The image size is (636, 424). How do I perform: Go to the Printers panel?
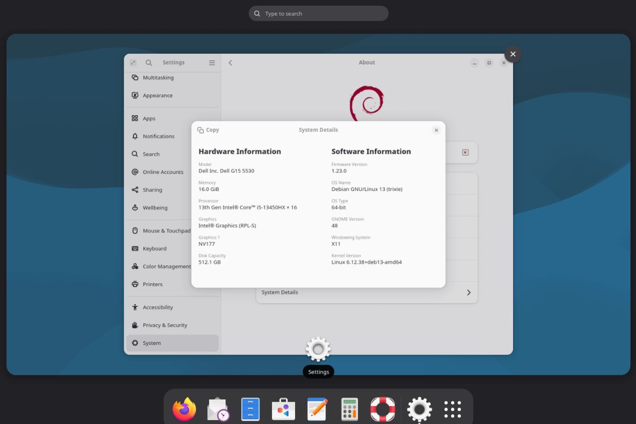(172, 284)
